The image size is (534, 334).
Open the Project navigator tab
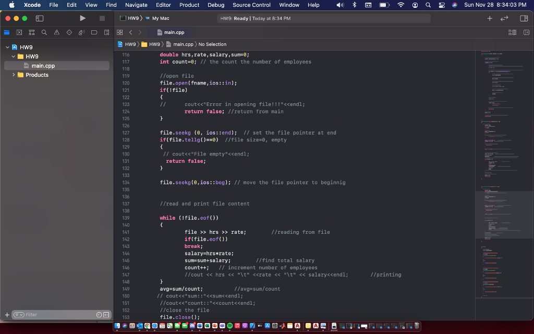tap(6, 32)
